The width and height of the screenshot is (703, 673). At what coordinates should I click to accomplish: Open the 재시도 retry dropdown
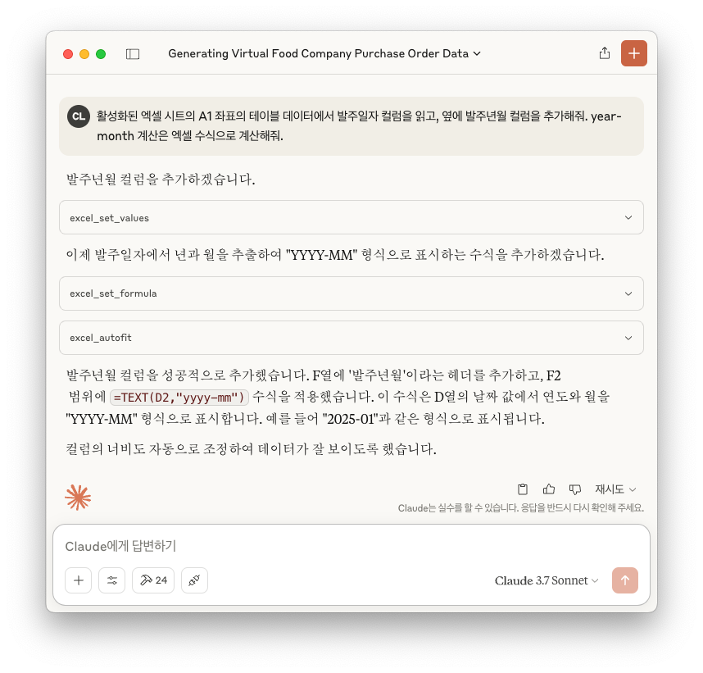[615, 489]
